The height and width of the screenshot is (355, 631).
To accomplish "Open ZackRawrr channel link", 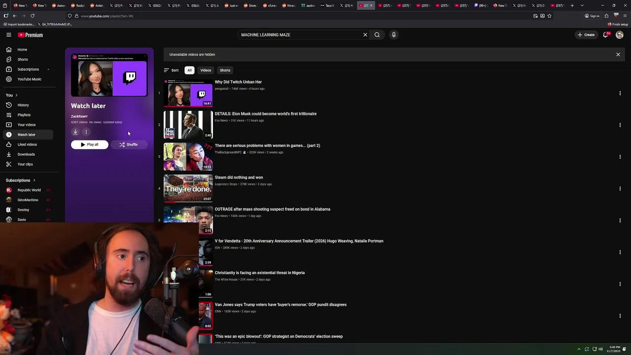I will coord(79,116).
